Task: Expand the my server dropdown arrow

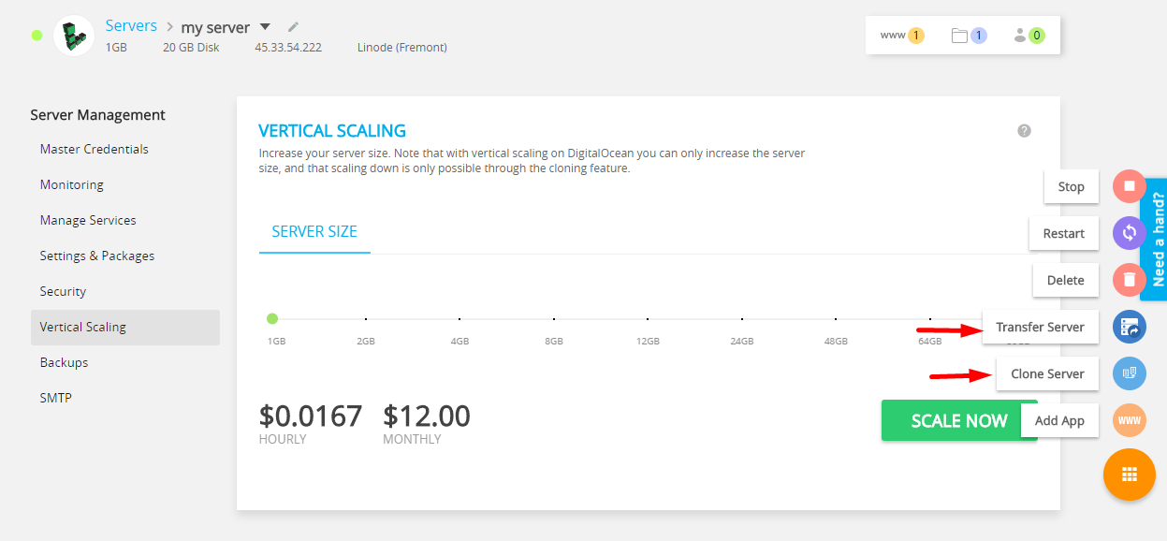Action: point(265,27)
